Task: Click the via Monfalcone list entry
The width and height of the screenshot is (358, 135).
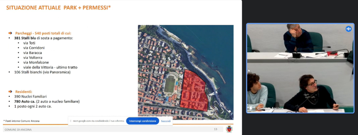Action: [x=36, y=62]
